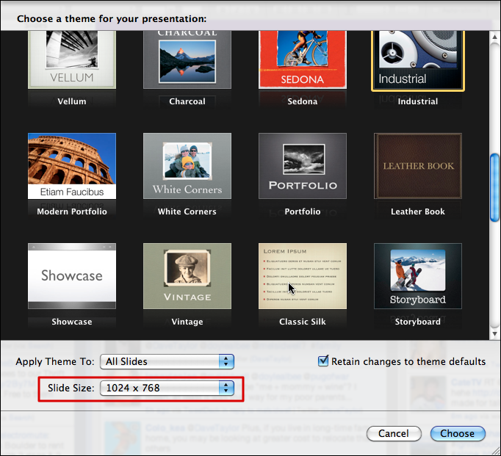Image resolution: width=501 pixels, height=456 pixels.
Task: Toggle Retain changes to theme defaults checkbox
Action: tap(323, 361)
